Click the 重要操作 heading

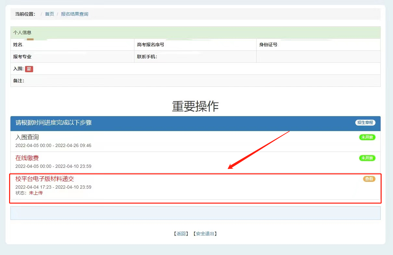click(x=195, y=106)
